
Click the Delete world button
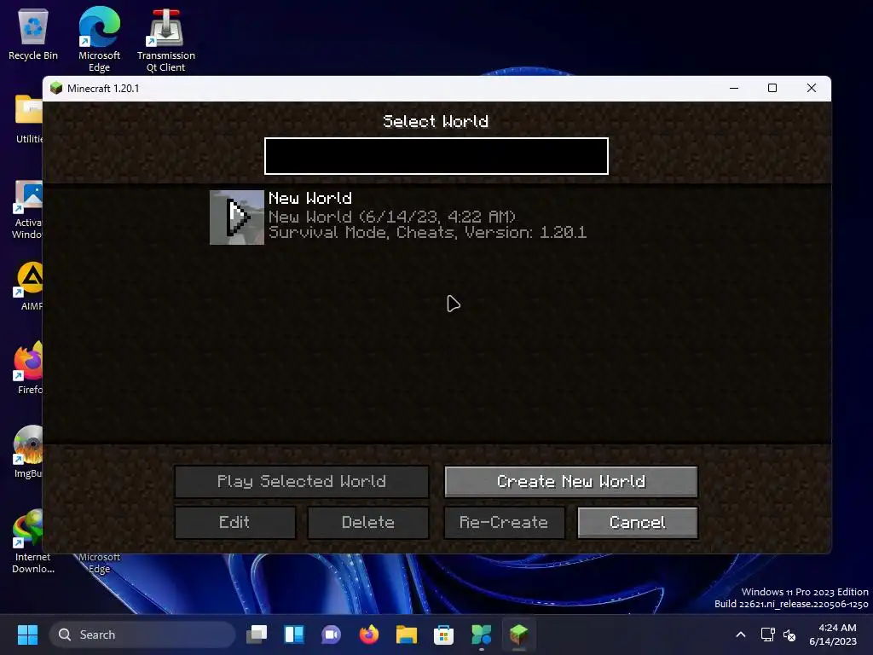click(x=368, y=523)
